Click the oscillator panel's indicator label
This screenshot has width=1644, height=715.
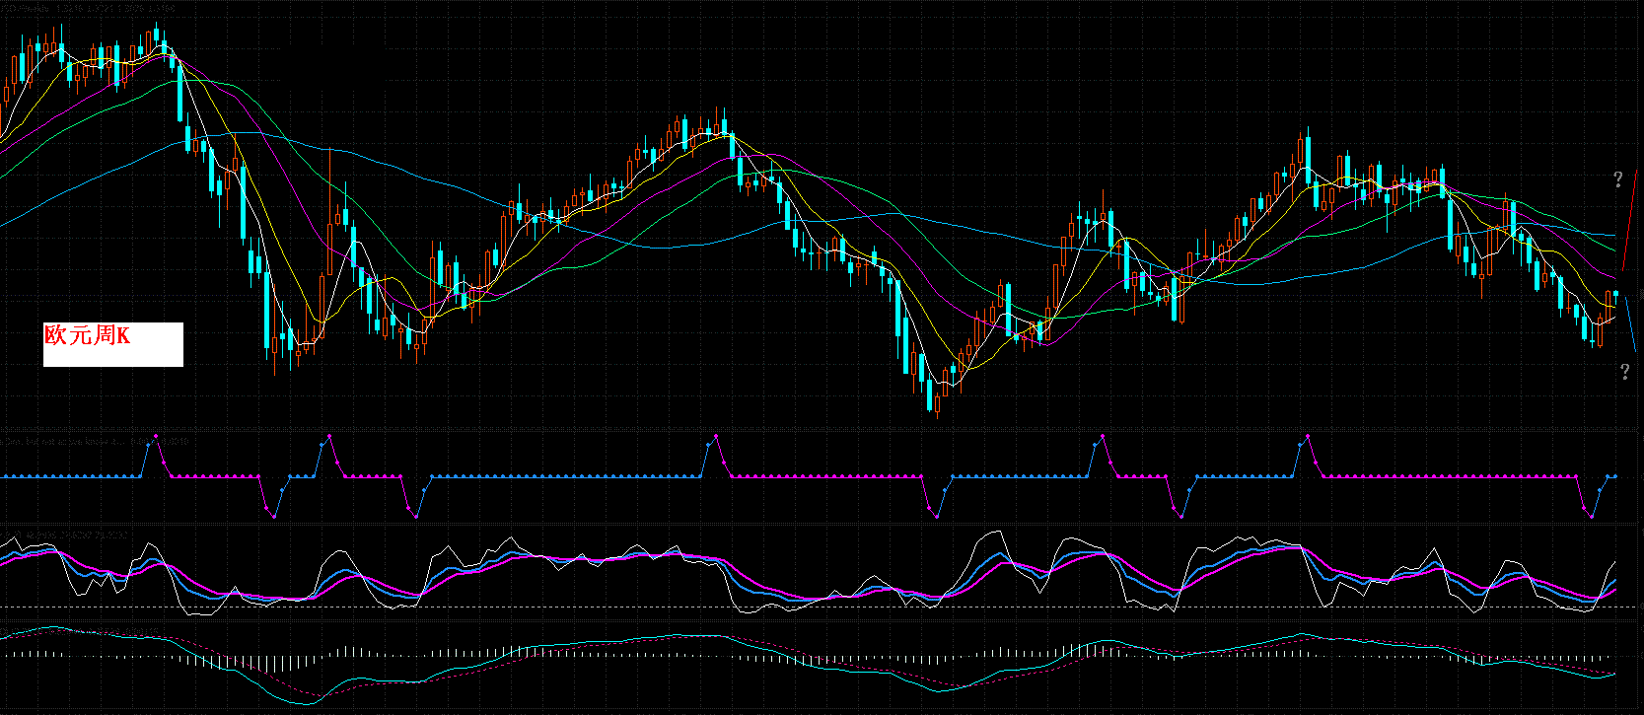coord(59,536)
